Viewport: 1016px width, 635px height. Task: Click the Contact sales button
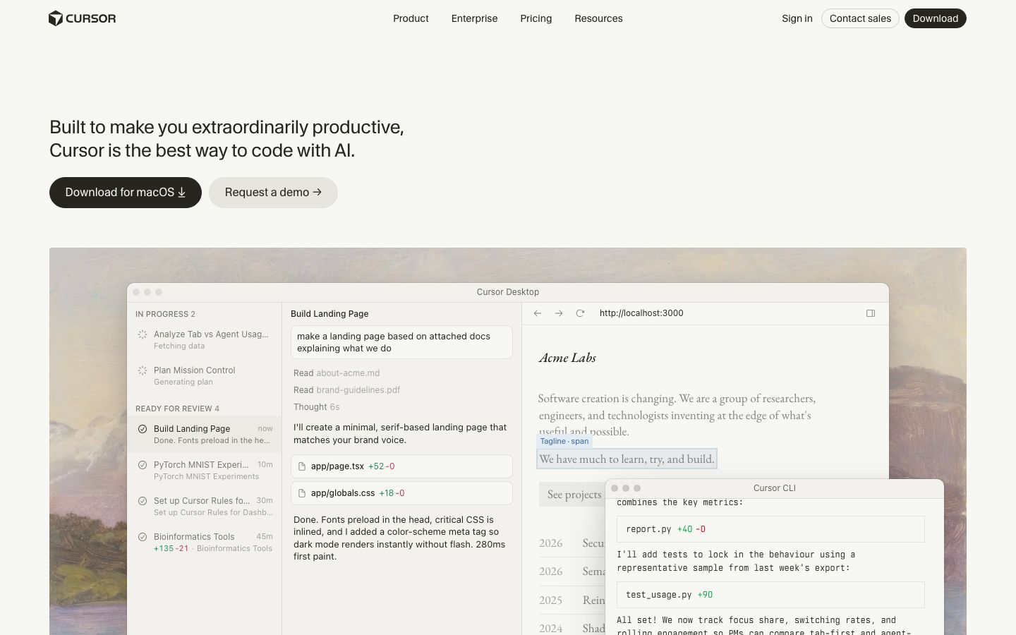coord(860,18)
